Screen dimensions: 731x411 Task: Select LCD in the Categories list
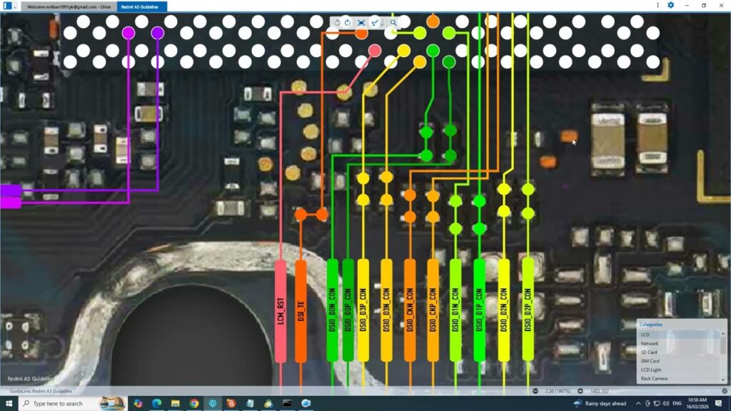coord(645,335)
